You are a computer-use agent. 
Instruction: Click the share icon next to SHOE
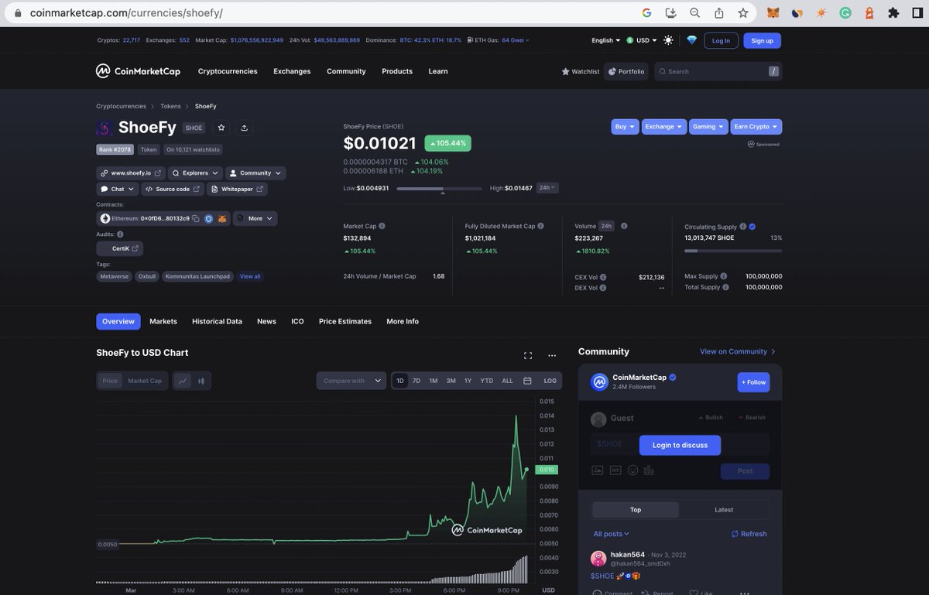[x=245, y=128]
